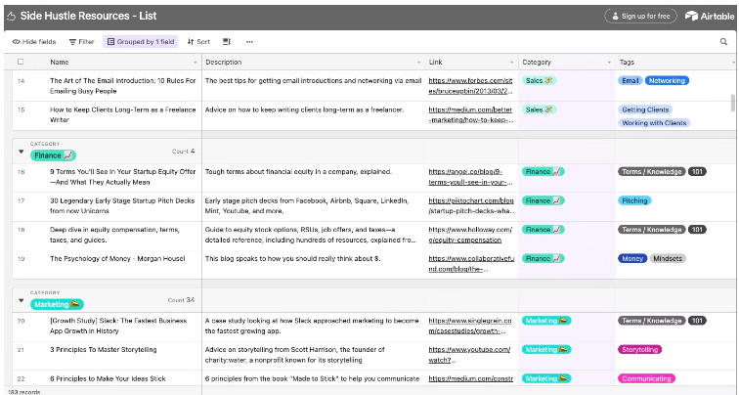Click the Side Hustle Resources - List title
The height and width of the screenshot is (395, 739).
coord(88,16)
